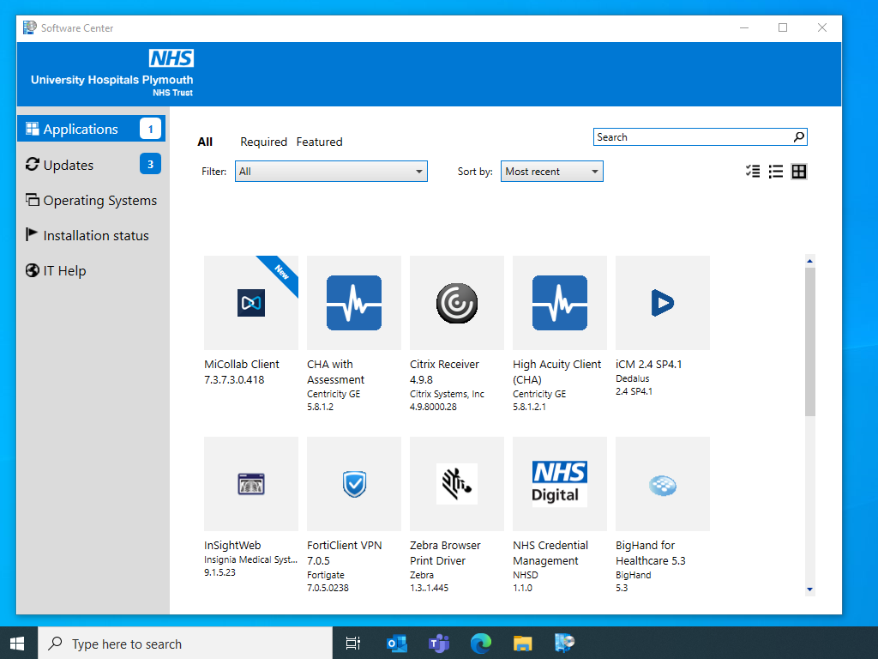The width and height of the screenshot is (878, 659).
Task: Click the NHSD publisher text
Action: (x=526, y=575)
